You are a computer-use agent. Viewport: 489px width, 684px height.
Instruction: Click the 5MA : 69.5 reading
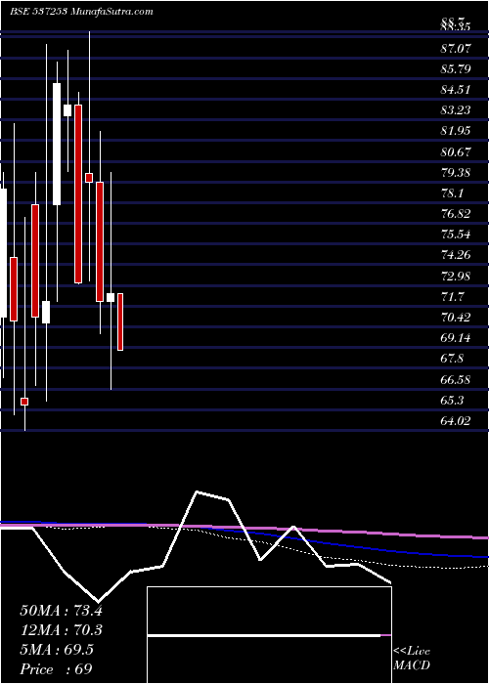[57, 650]
